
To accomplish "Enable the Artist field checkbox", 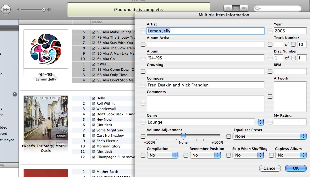I will coord(143,31).
